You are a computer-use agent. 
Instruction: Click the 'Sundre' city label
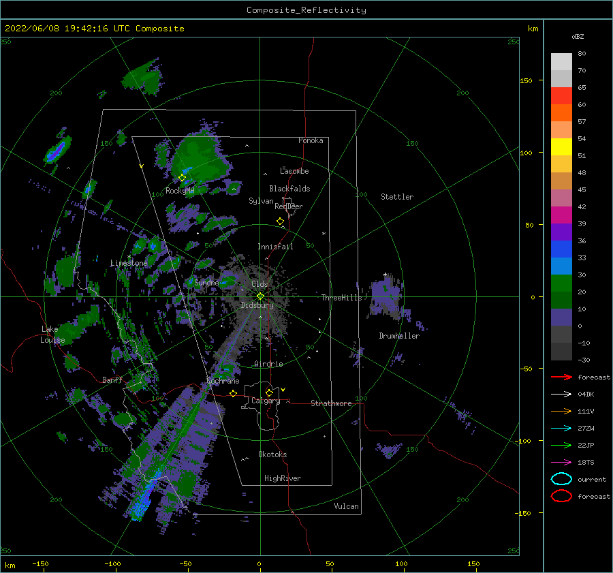point(206,282)
